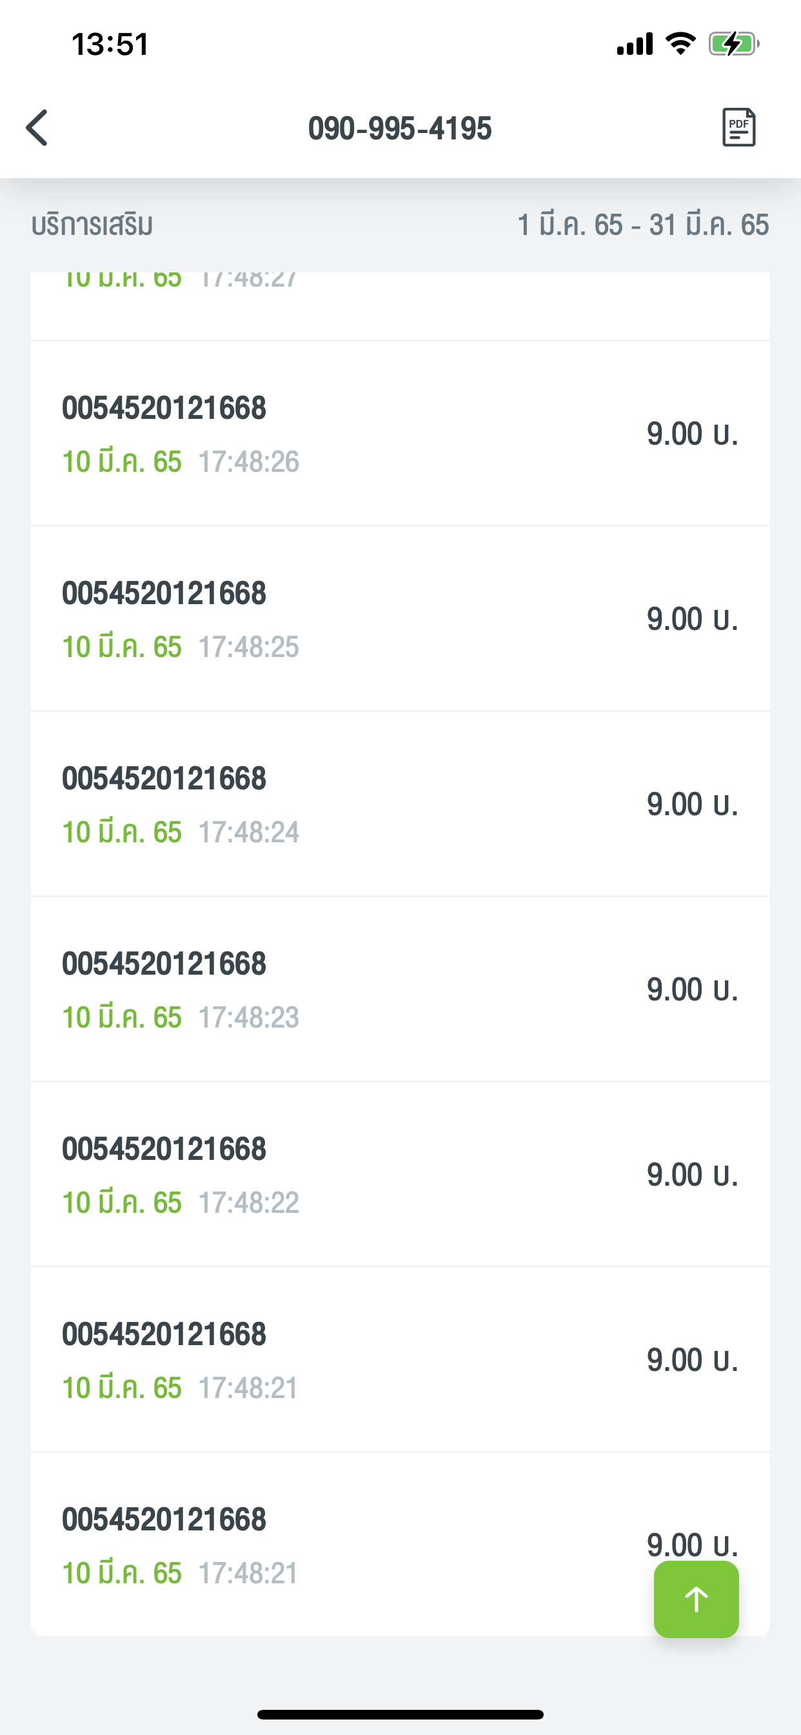Open the transaction timed 17:48:26
This screenshot has height=1735, width=801.
tap(400, 434)
